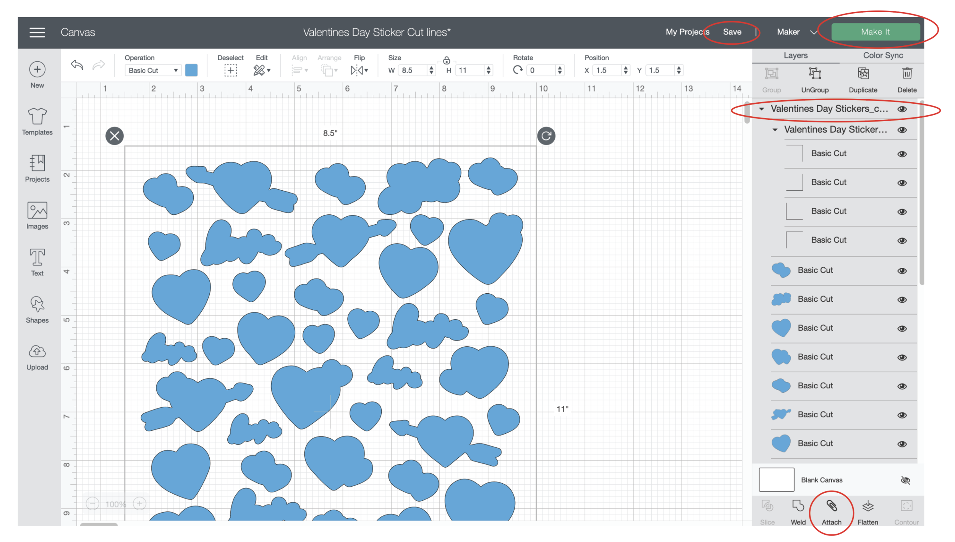Show the Blank Canvas layer
The width and height of the screenshot is (955, 542).
(905, 480)
